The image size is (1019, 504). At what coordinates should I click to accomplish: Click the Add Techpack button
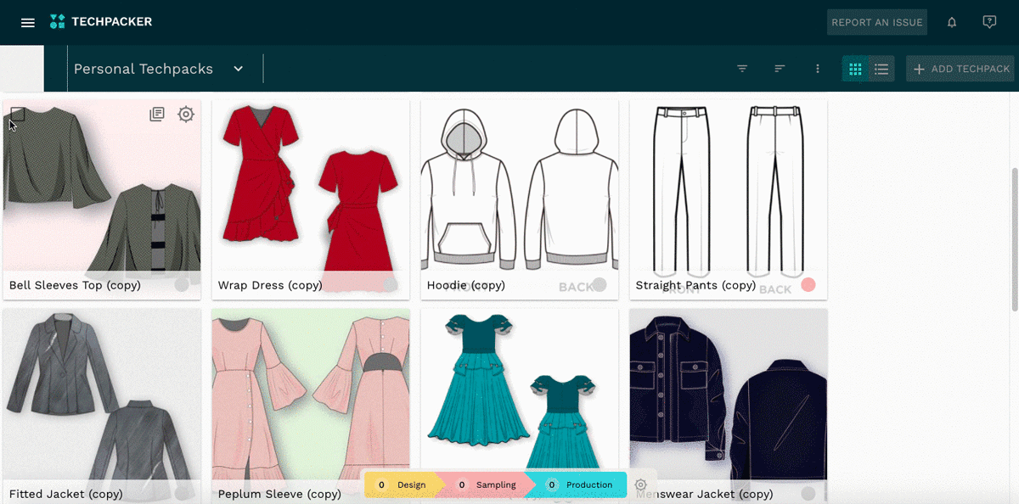click(x=960, y=69)
